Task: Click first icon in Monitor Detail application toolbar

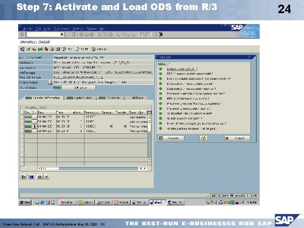Action: click(22, 49)
